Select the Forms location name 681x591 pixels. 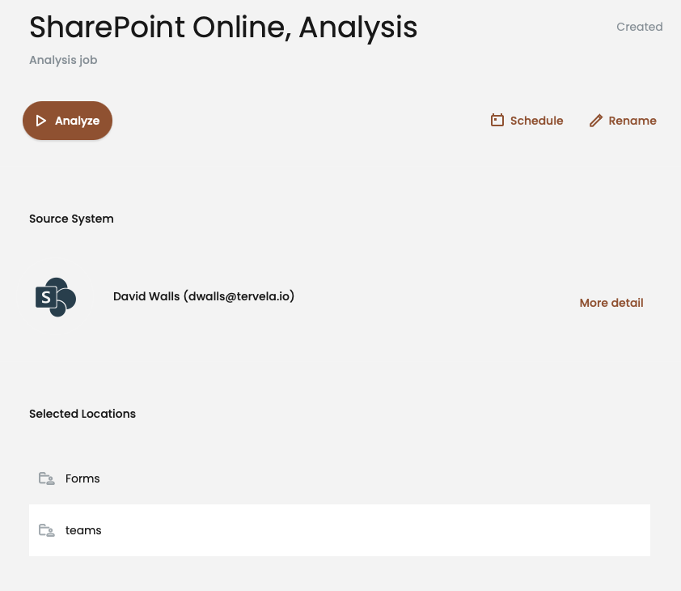click(82, 478)
